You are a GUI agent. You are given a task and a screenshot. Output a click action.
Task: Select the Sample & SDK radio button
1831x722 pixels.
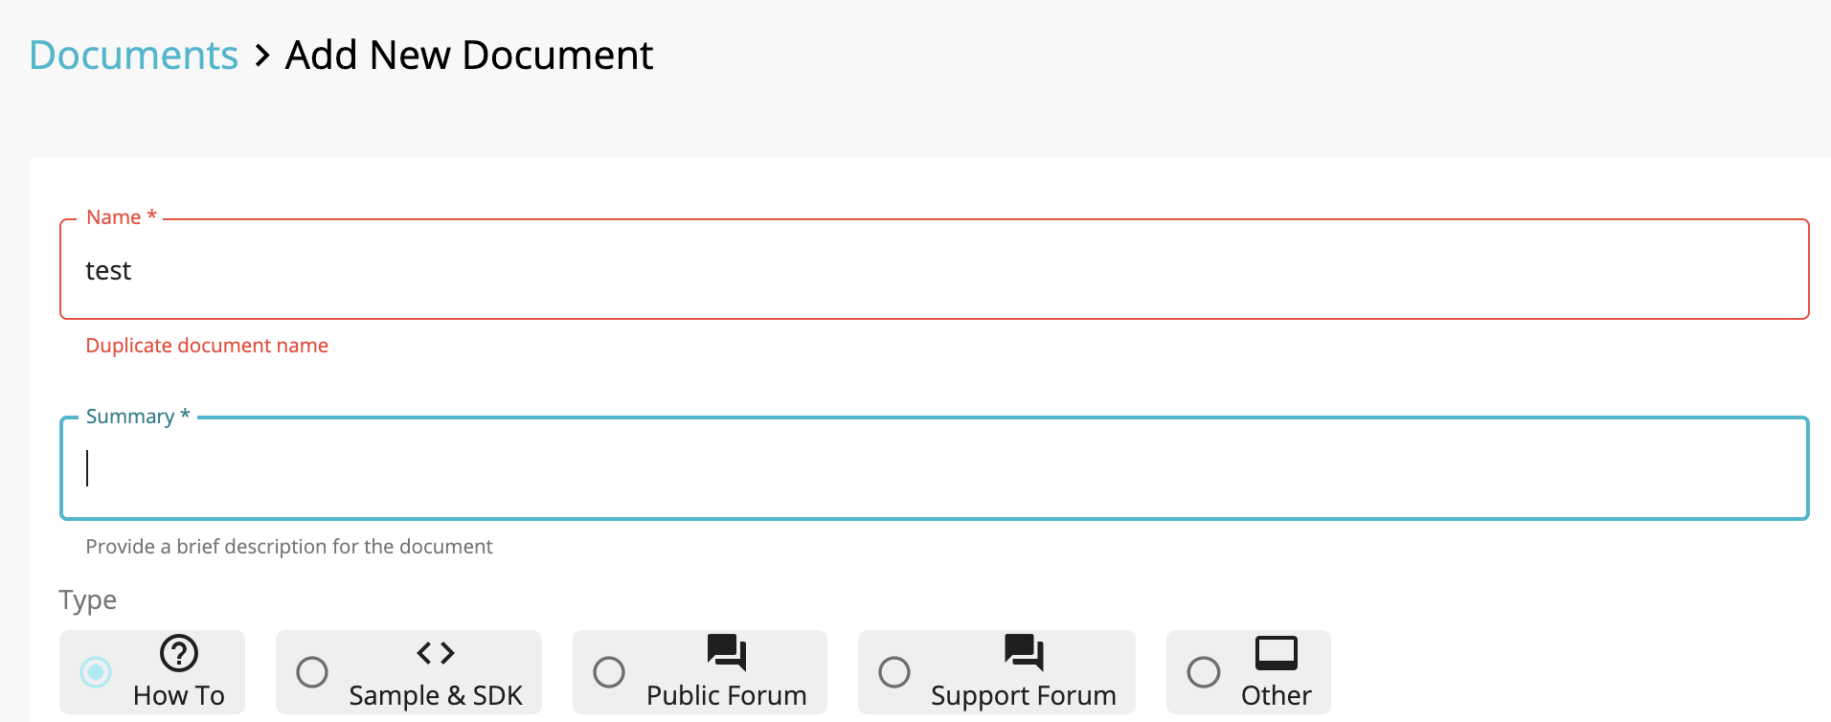[x=312, y=673]
